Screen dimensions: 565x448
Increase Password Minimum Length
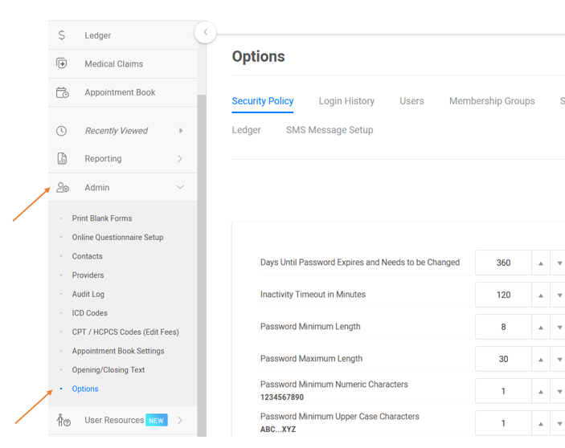pyautogui.click(x=541, y=327)
